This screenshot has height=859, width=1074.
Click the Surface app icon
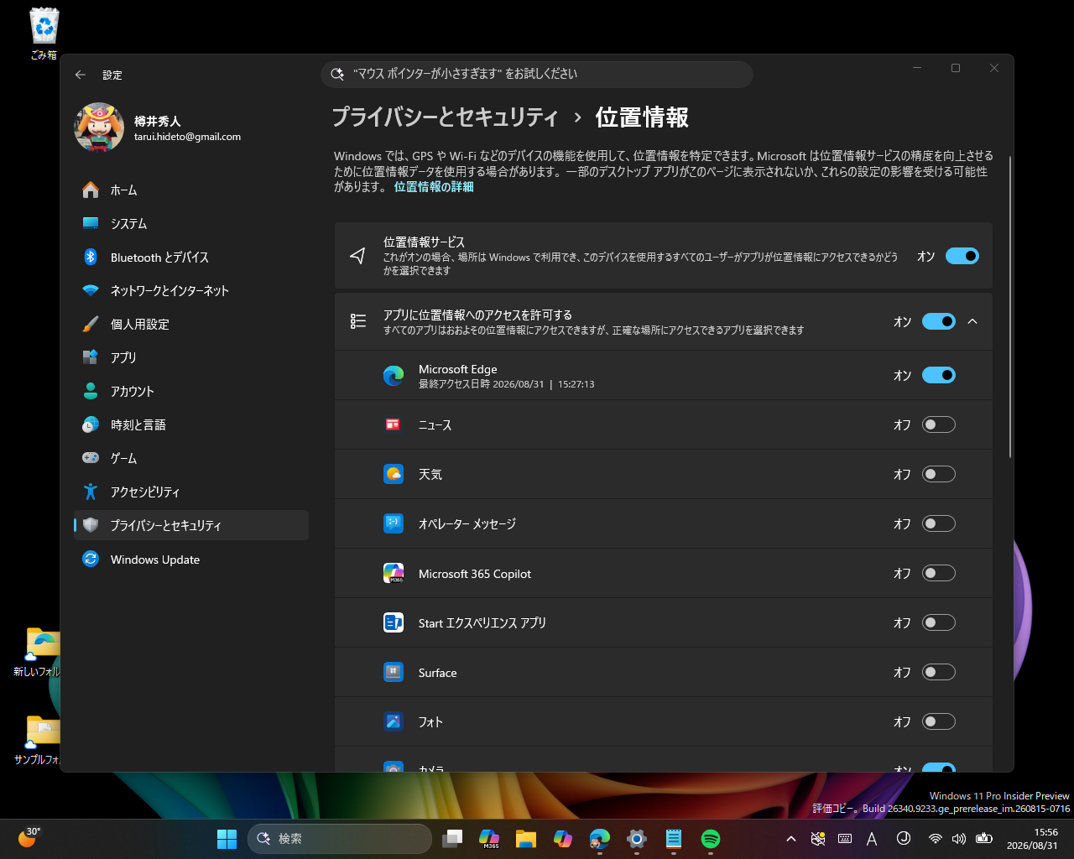tap(394, 672)
